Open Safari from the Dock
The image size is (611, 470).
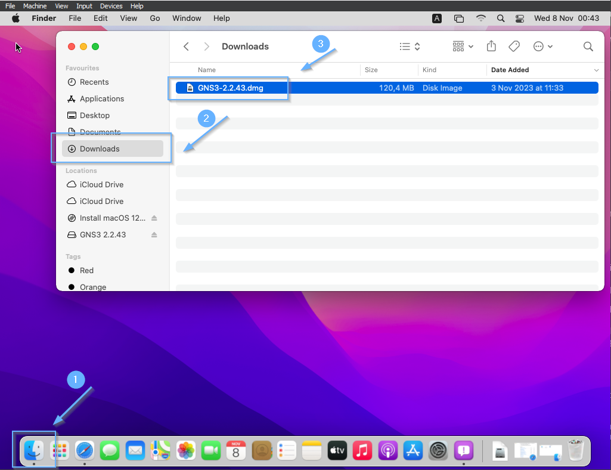[85, 450]
